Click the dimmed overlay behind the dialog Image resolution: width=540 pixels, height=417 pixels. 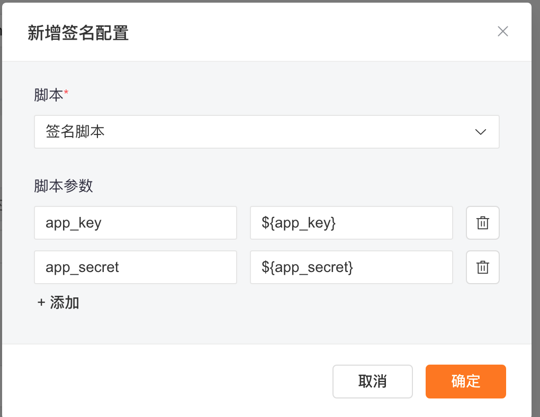pos(536,206)
